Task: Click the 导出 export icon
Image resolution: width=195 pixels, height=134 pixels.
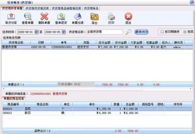Action: (94, 17)
